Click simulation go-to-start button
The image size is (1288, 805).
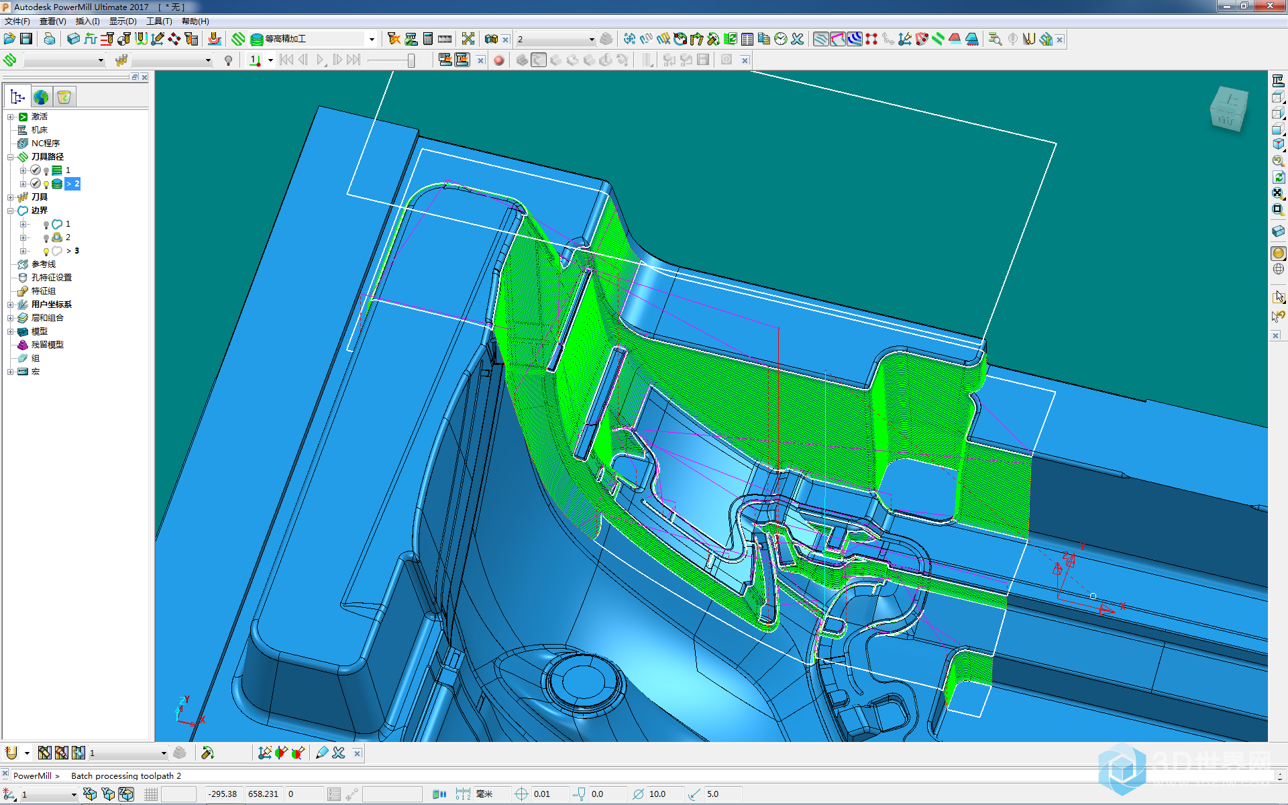tap(286, 60)
